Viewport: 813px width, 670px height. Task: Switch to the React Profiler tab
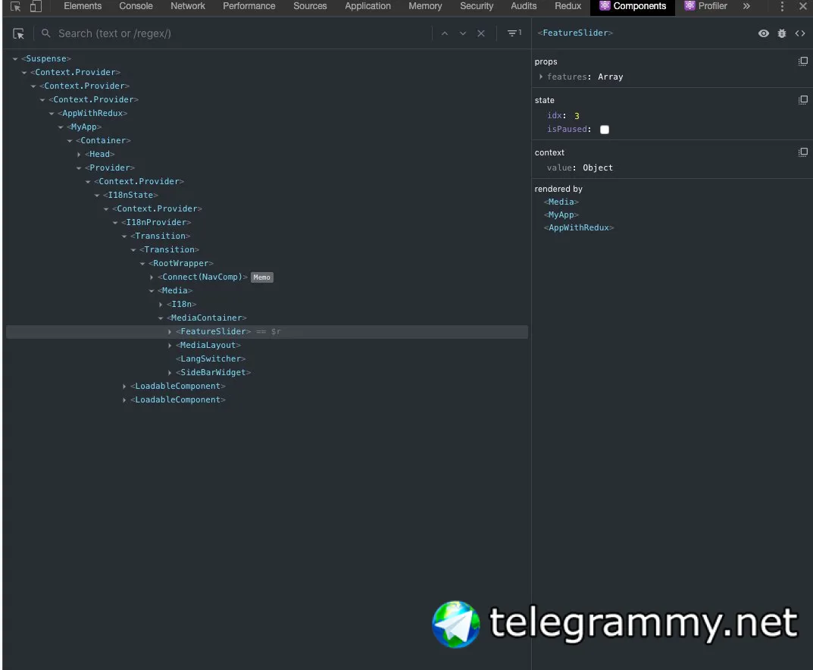click(705, 6)
